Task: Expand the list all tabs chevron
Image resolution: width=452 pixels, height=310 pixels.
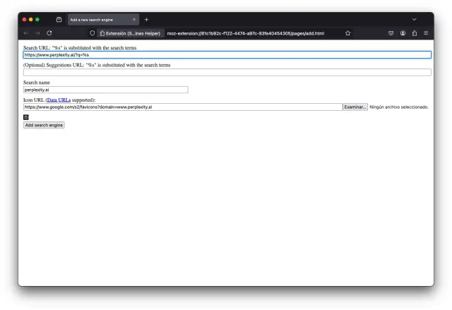Action: 415,20
